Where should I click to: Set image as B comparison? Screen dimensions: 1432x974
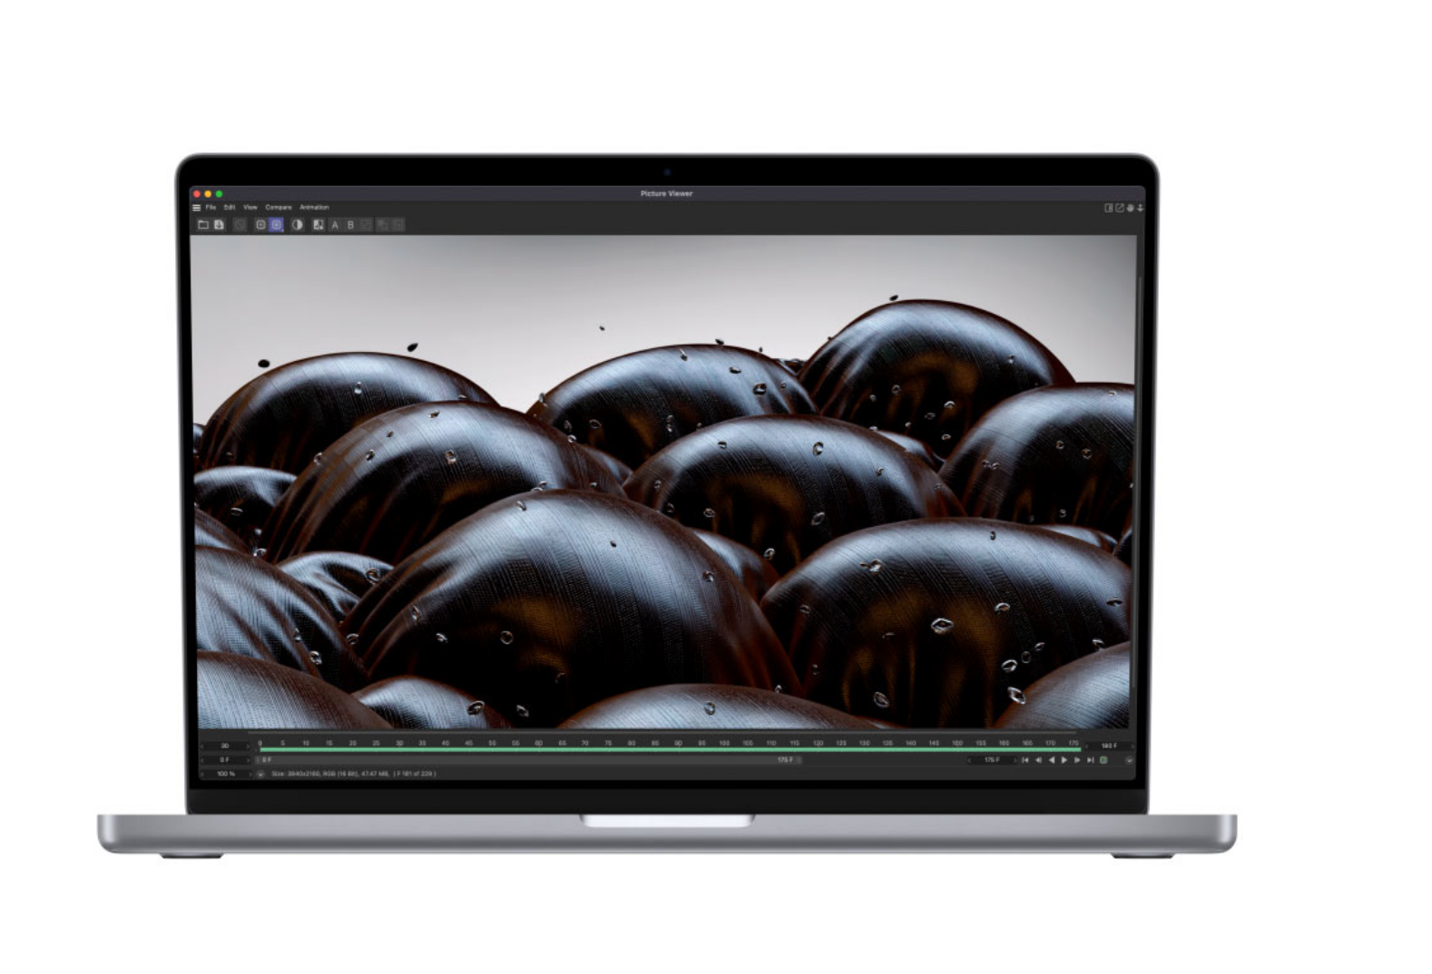click(x=350, y=225)
